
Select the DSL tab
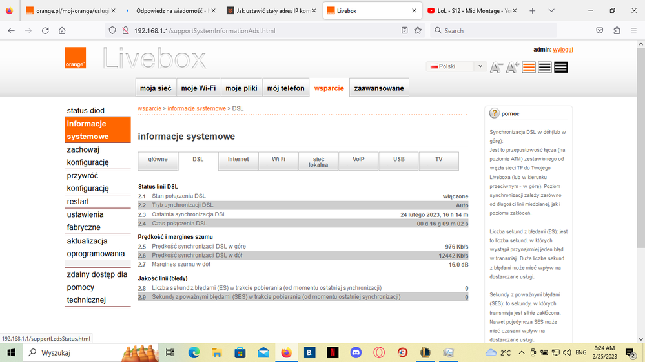pyautogui.click(x=198, y=161)
